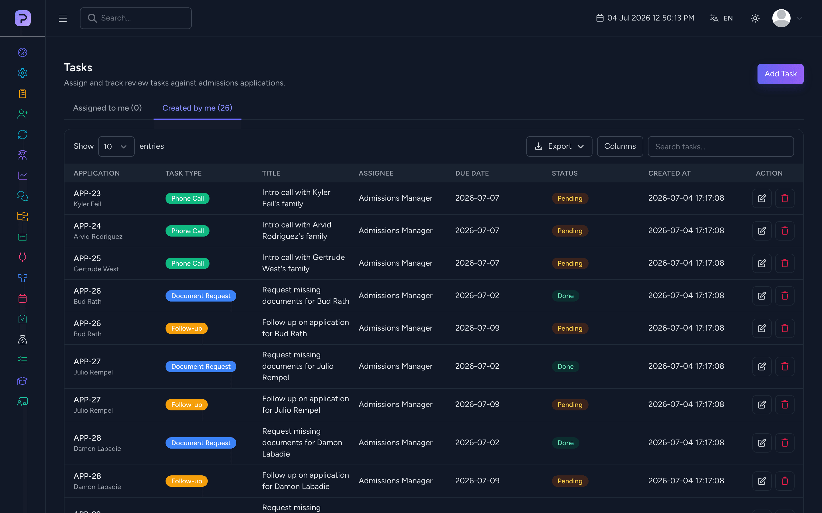Open the calendar-check sidebar icon
This screenshot has height=513, width=822.
[x=23, y=319]
